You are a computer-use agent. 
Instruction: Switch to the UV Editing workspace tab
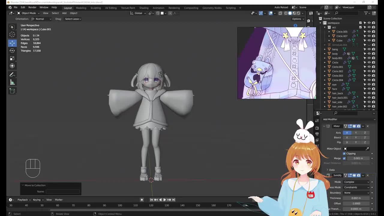pos(111,8)
